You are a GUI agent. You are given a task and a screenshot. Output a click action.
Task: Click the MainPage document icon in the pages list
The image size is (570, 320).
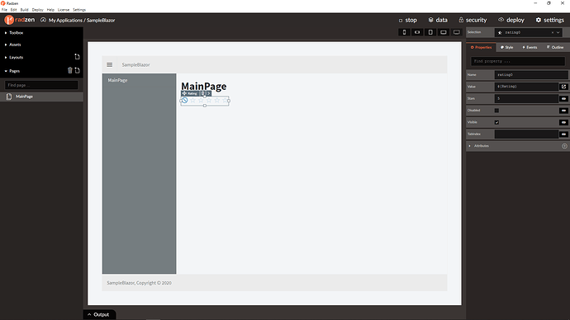pyautogui.click(x=9, y=96)
